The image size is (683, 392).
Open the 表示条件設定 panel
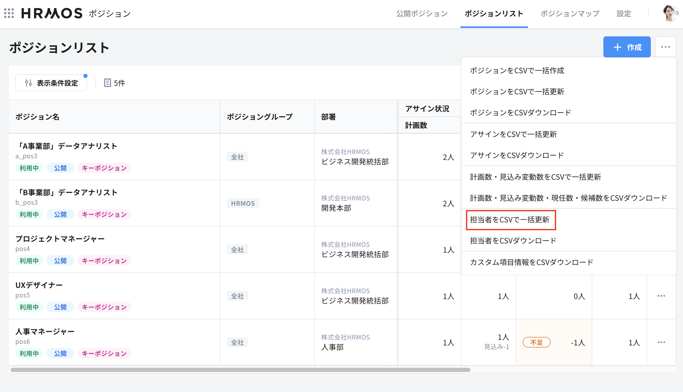point(51,83)
